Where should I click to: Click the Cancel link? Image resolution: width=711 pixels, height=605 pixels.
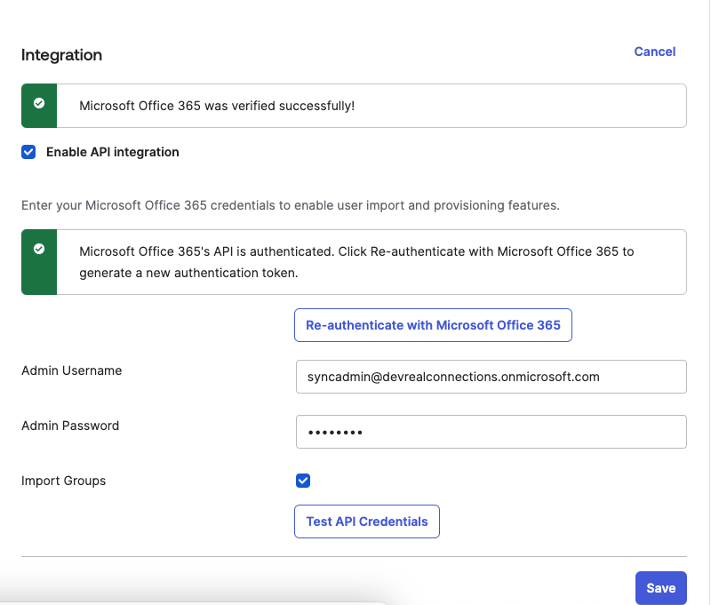[x=654, y=52]
